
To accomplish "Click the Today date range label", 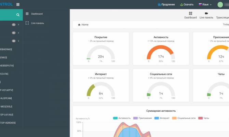I will pos(226,24).
